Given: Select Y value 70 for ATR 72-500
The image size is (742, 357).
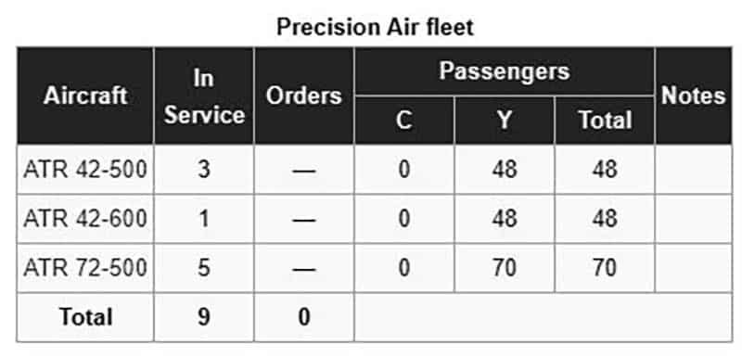Looking at the screenshot, I should coord(505,268).
